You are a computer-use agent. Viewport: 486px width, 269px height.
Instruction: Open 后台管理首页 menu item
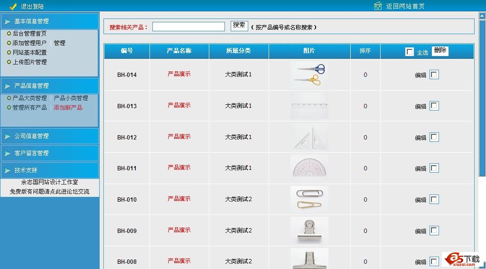[29, 34]
